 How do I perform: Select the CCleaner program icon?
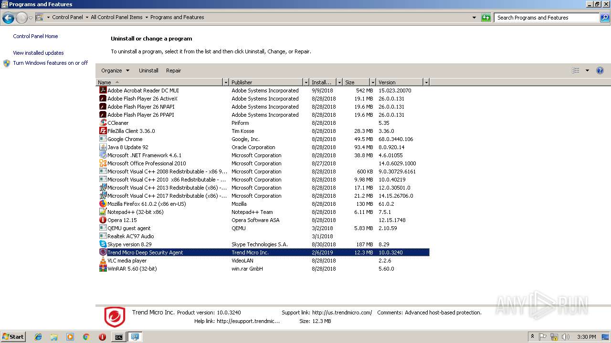click(x=103, y=122)
